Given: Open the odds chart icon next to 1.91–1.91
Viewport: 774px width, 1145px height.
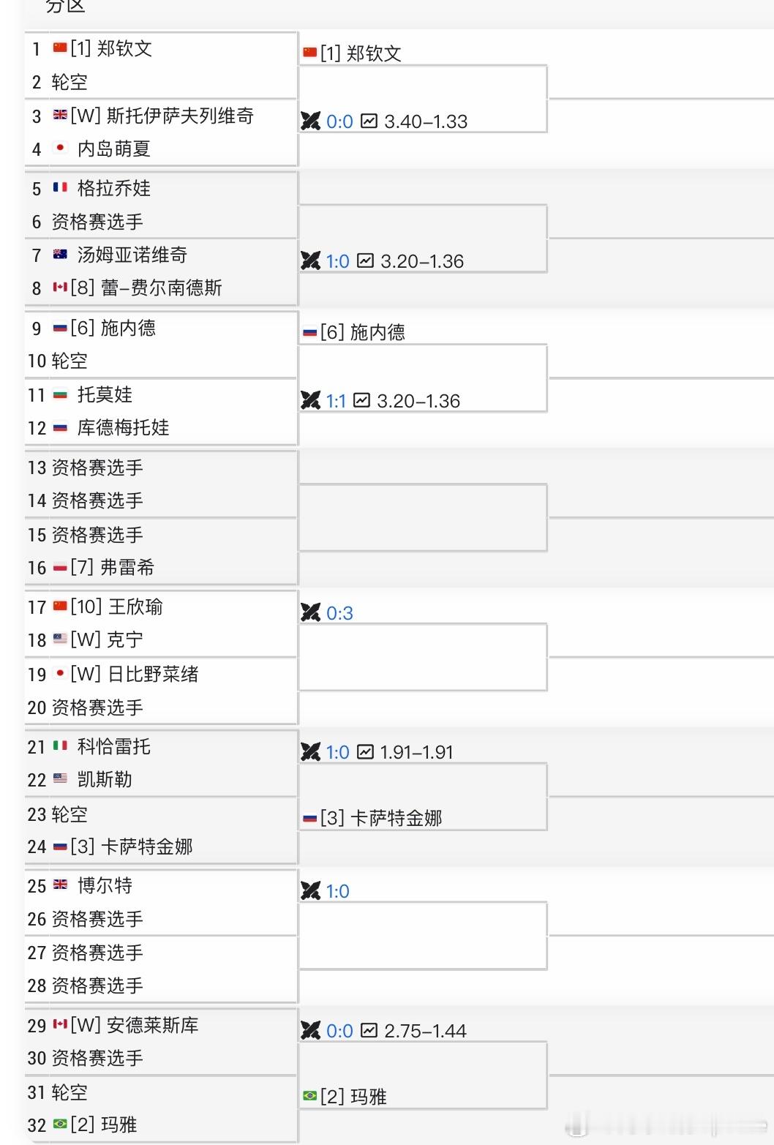Looking at the screenshot, I should click(x=365, y=752).
